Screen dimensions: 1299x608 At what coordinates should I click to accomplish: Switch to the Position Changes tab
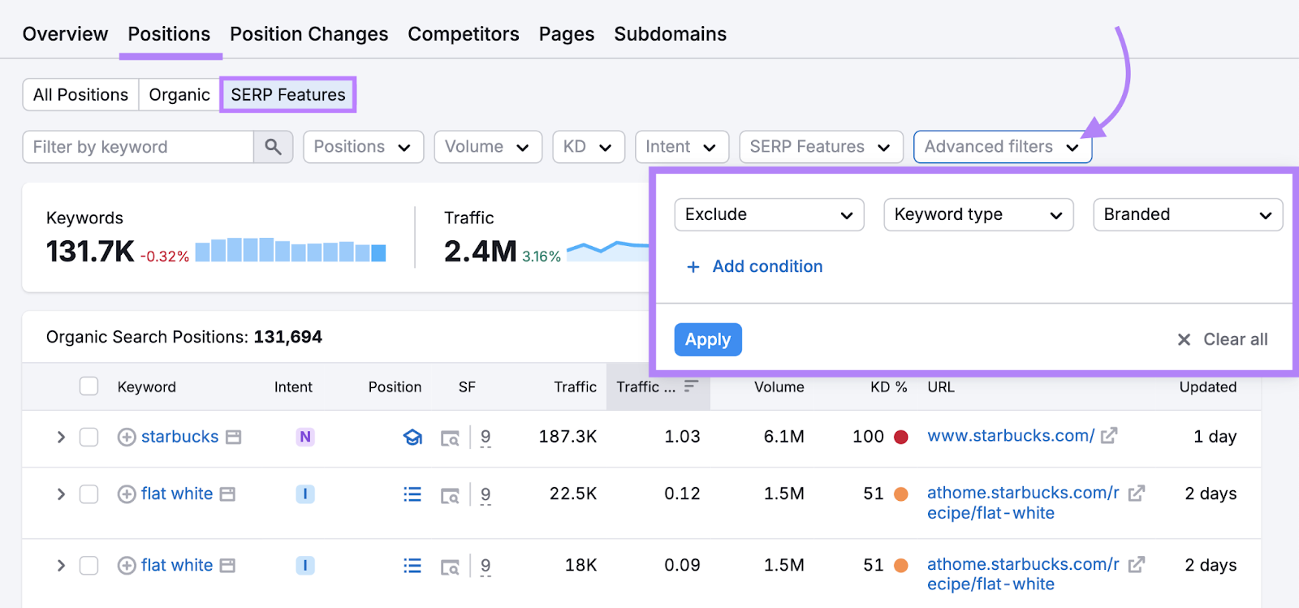309,34
